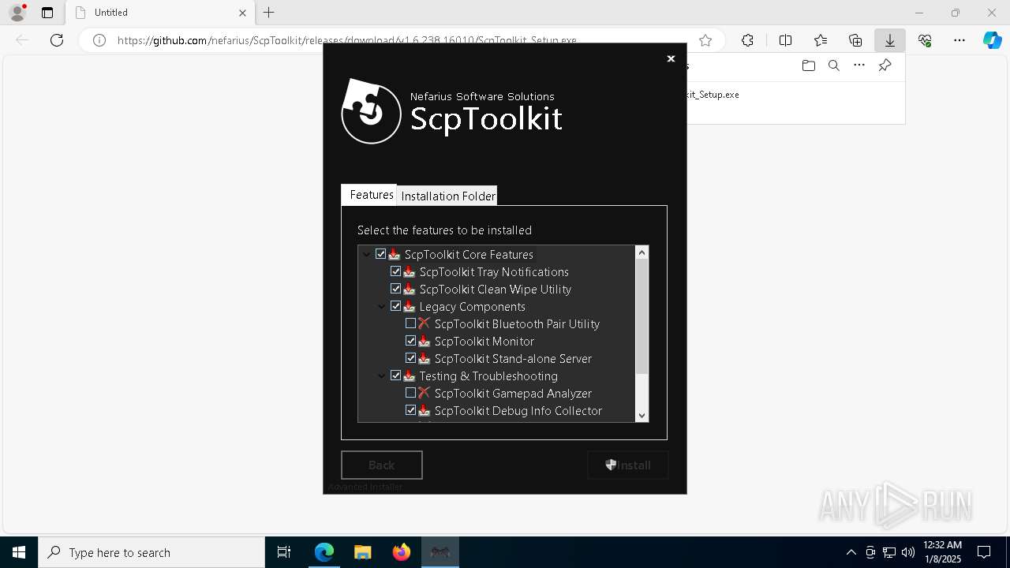This screenshot has height=568, width=1010.
Task: Uncheck ScpToolkit Debug Info Collector
Action: click(x=410, y=410)
